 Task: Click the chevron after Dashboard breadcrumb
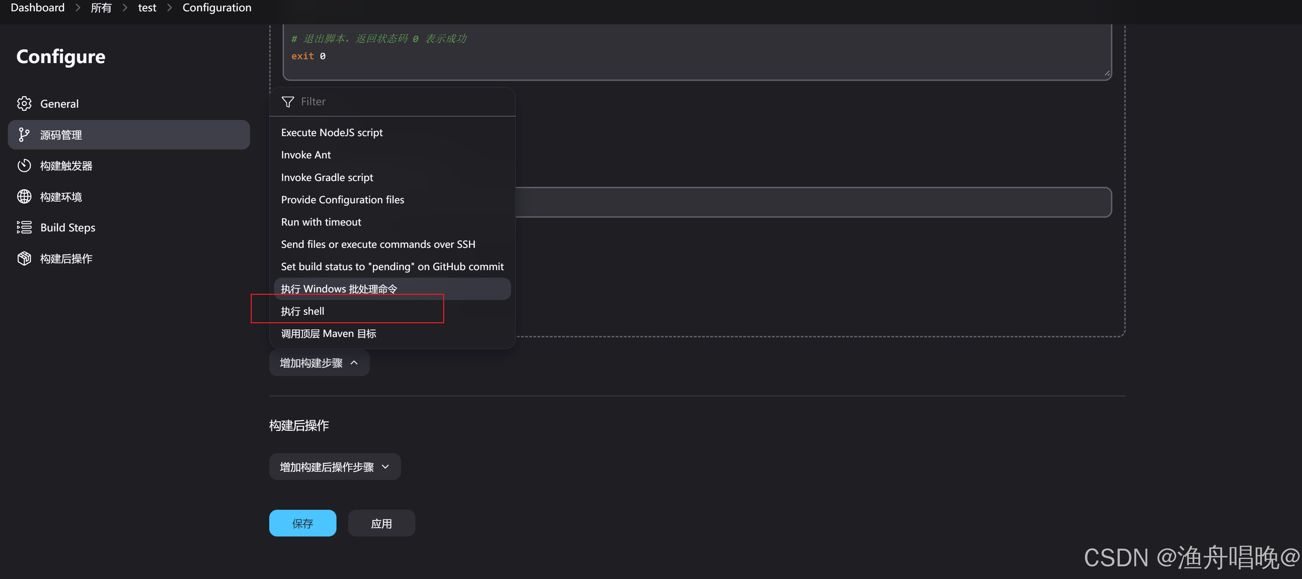click(x=78, y=8)
